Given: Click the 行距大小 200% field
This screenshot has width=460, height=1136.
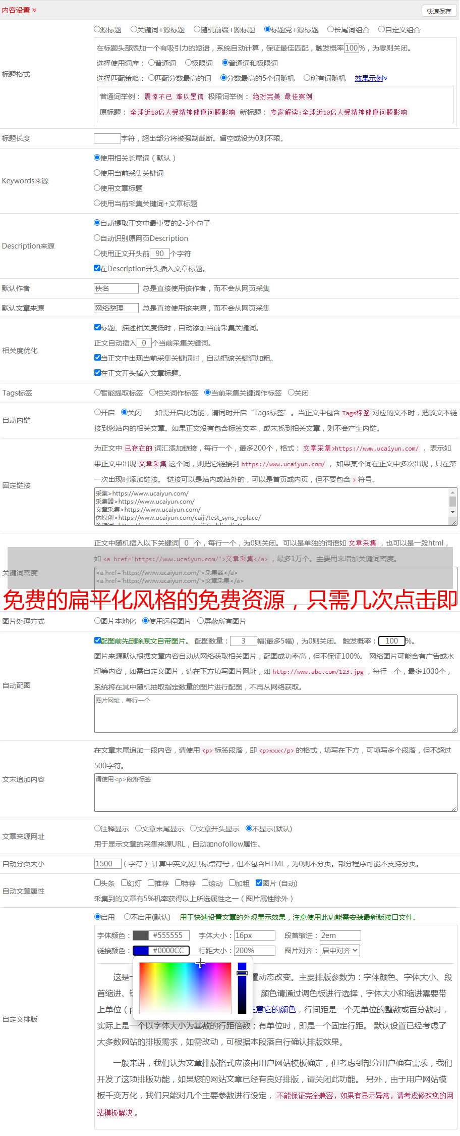Looking at the screenshot, I should pos(255,951).
